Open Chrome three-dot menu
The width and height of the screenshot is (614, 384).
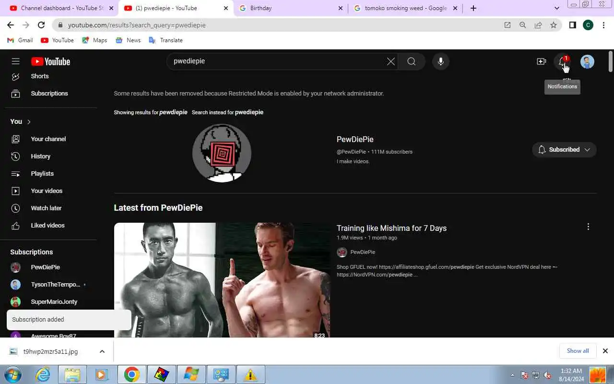(x=603, y=25)
